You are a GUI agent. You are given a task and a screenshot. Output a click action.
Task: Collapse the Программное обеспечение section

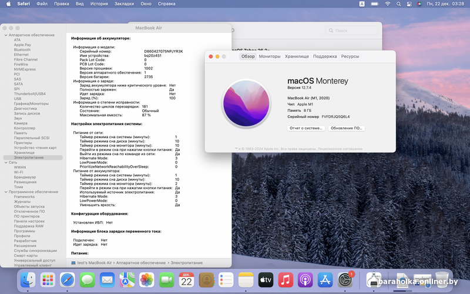coord(5,192)
